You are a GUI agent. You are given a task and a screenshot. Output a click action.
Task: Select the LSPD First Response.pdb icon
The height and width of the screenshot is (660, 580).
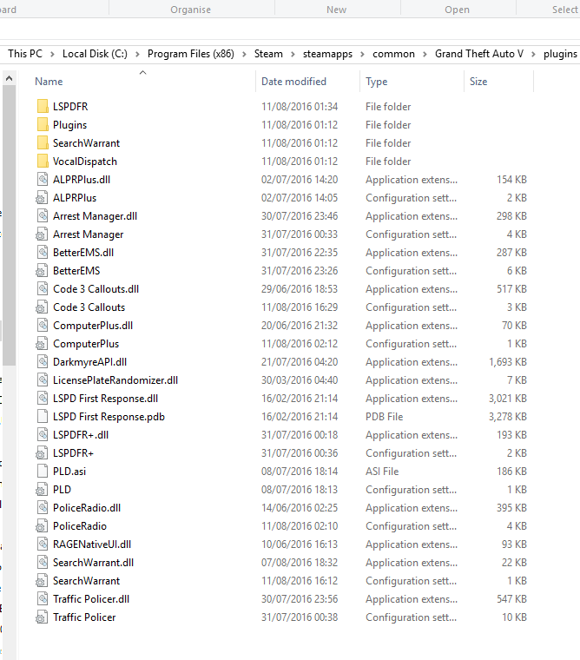pos(43,417)
